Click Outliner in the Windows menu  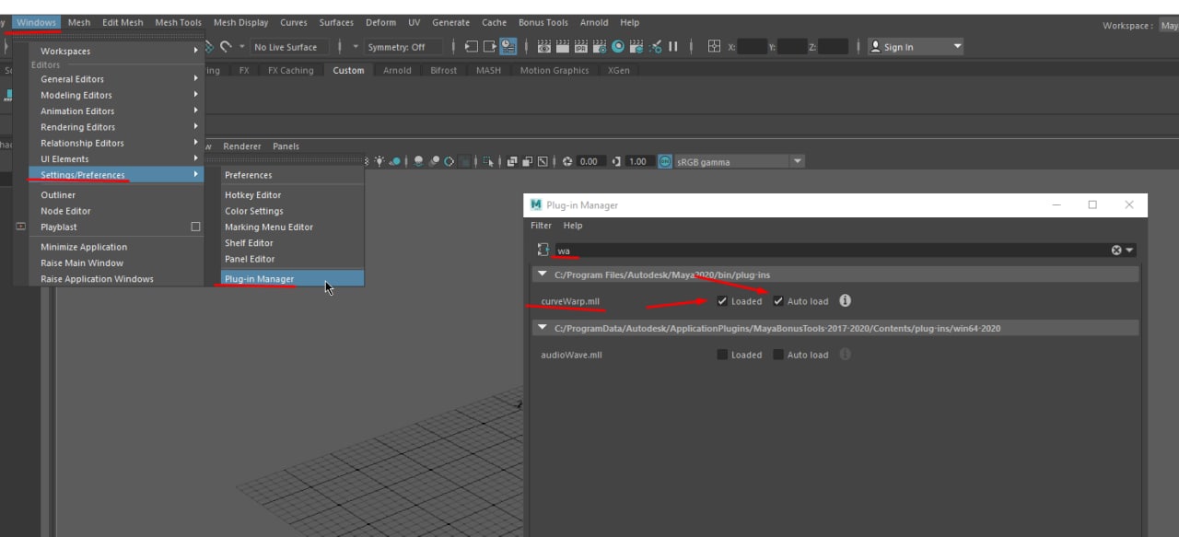[58, 195]
